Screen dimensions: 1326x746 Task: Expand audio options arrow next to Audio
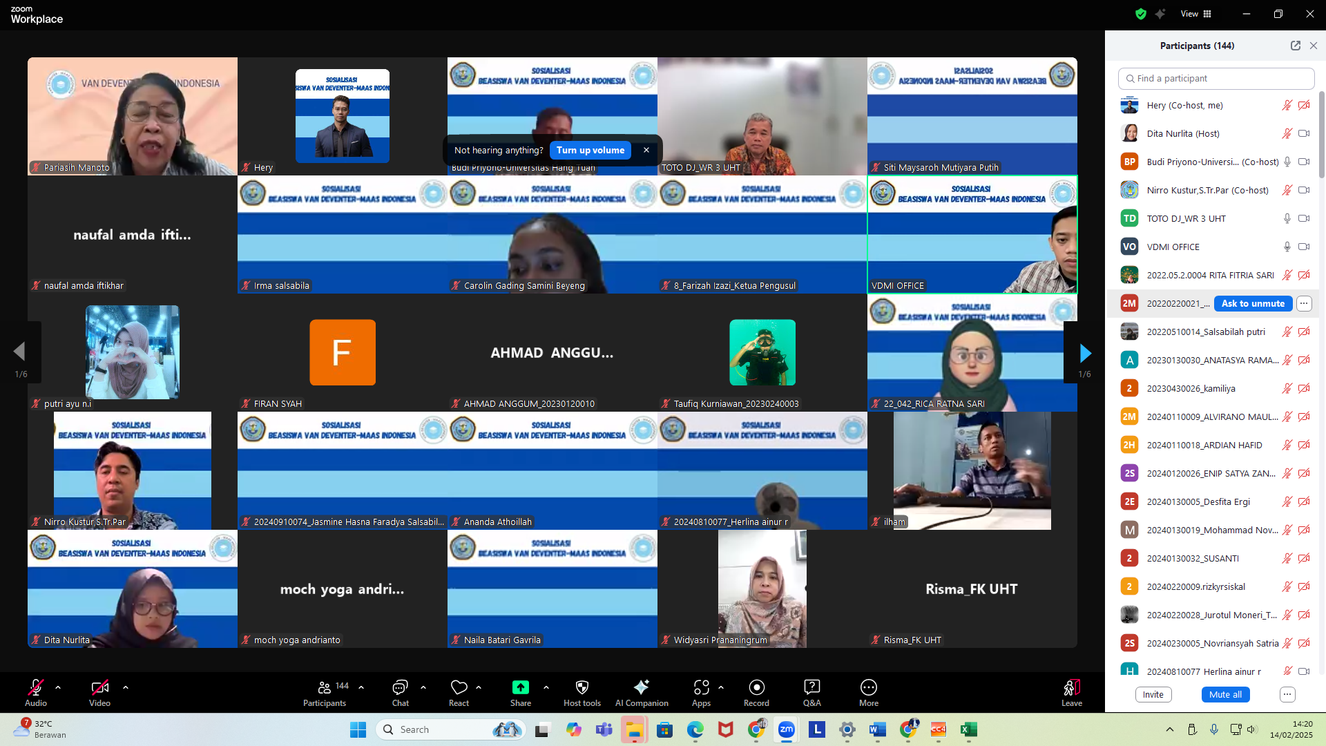point(58,687)
